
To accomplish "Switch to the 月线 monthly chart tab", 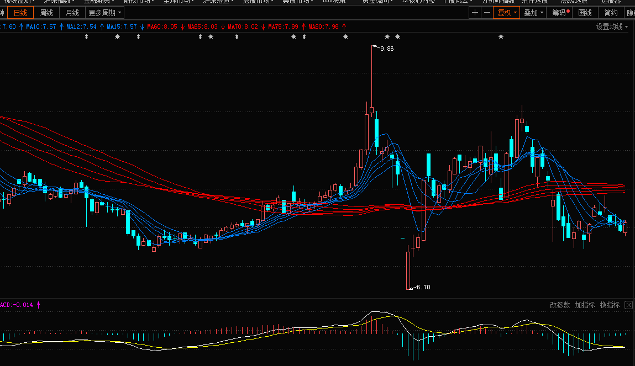I will (72, 13).
